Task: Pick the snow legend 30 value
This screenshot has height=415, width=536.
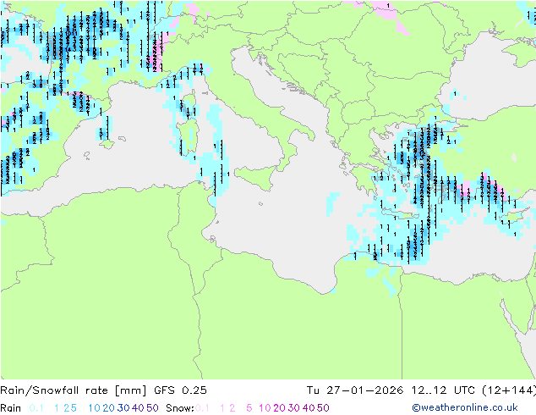Action: (x=294, y=408)
